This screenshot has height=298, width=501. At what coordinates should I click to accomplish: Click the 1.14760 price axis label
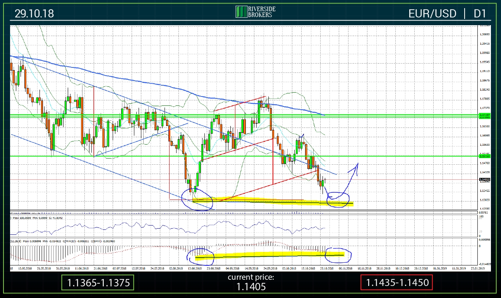click(x=484, y=163)
